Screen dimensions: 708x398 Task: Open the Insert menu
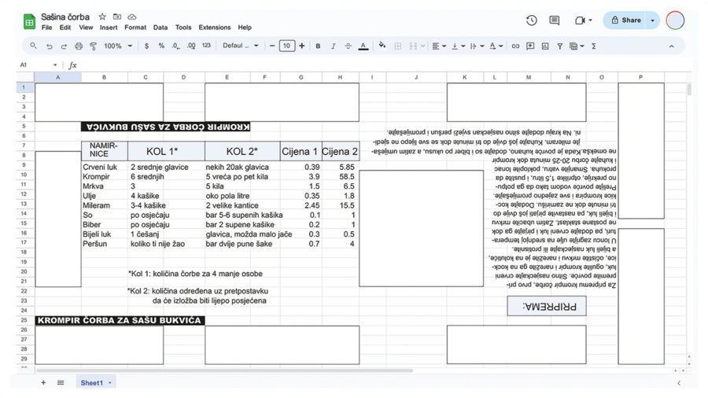109,28
